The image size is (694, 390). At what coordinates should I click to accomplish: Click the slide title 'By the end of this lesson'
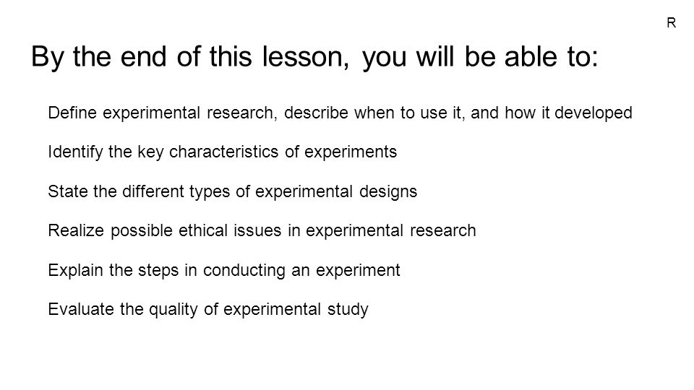click(x=314, y=57)
